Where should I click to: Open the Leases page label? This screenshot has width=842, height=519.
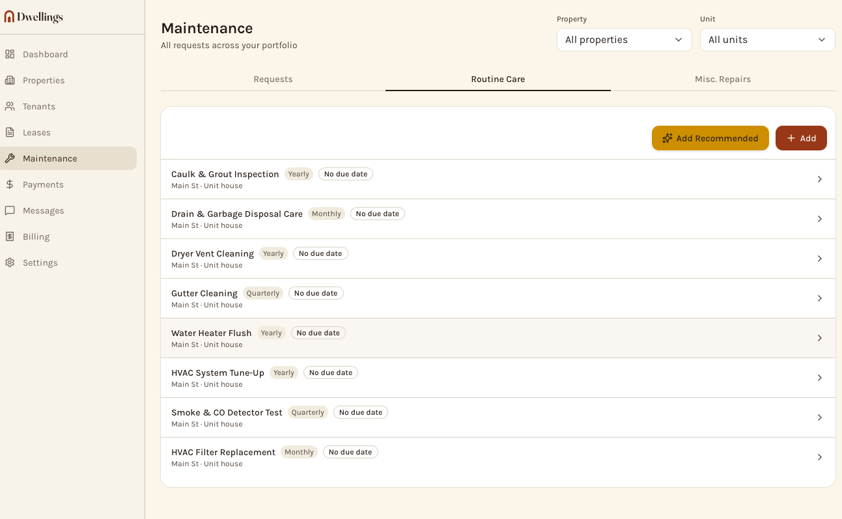(36, 132)
